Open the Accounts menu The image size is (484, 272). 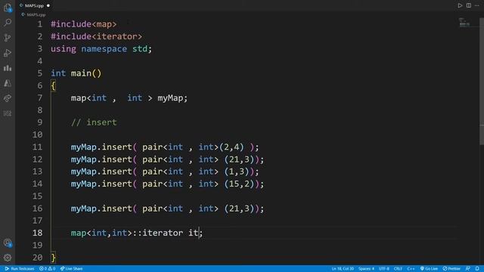click(8, 243)
